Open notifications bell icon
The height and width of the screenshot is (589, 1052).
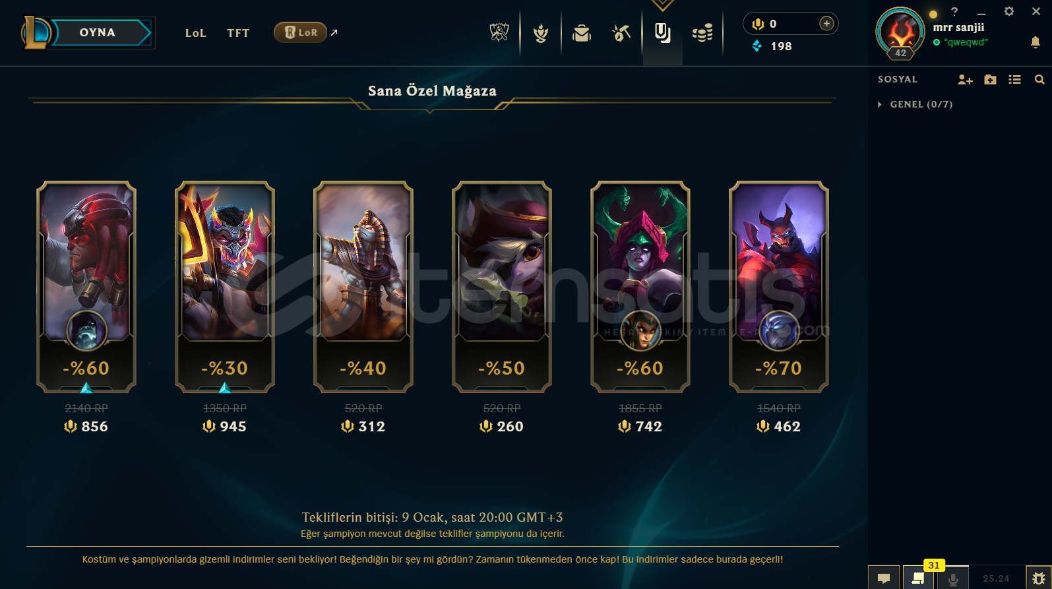[1036, 42]
